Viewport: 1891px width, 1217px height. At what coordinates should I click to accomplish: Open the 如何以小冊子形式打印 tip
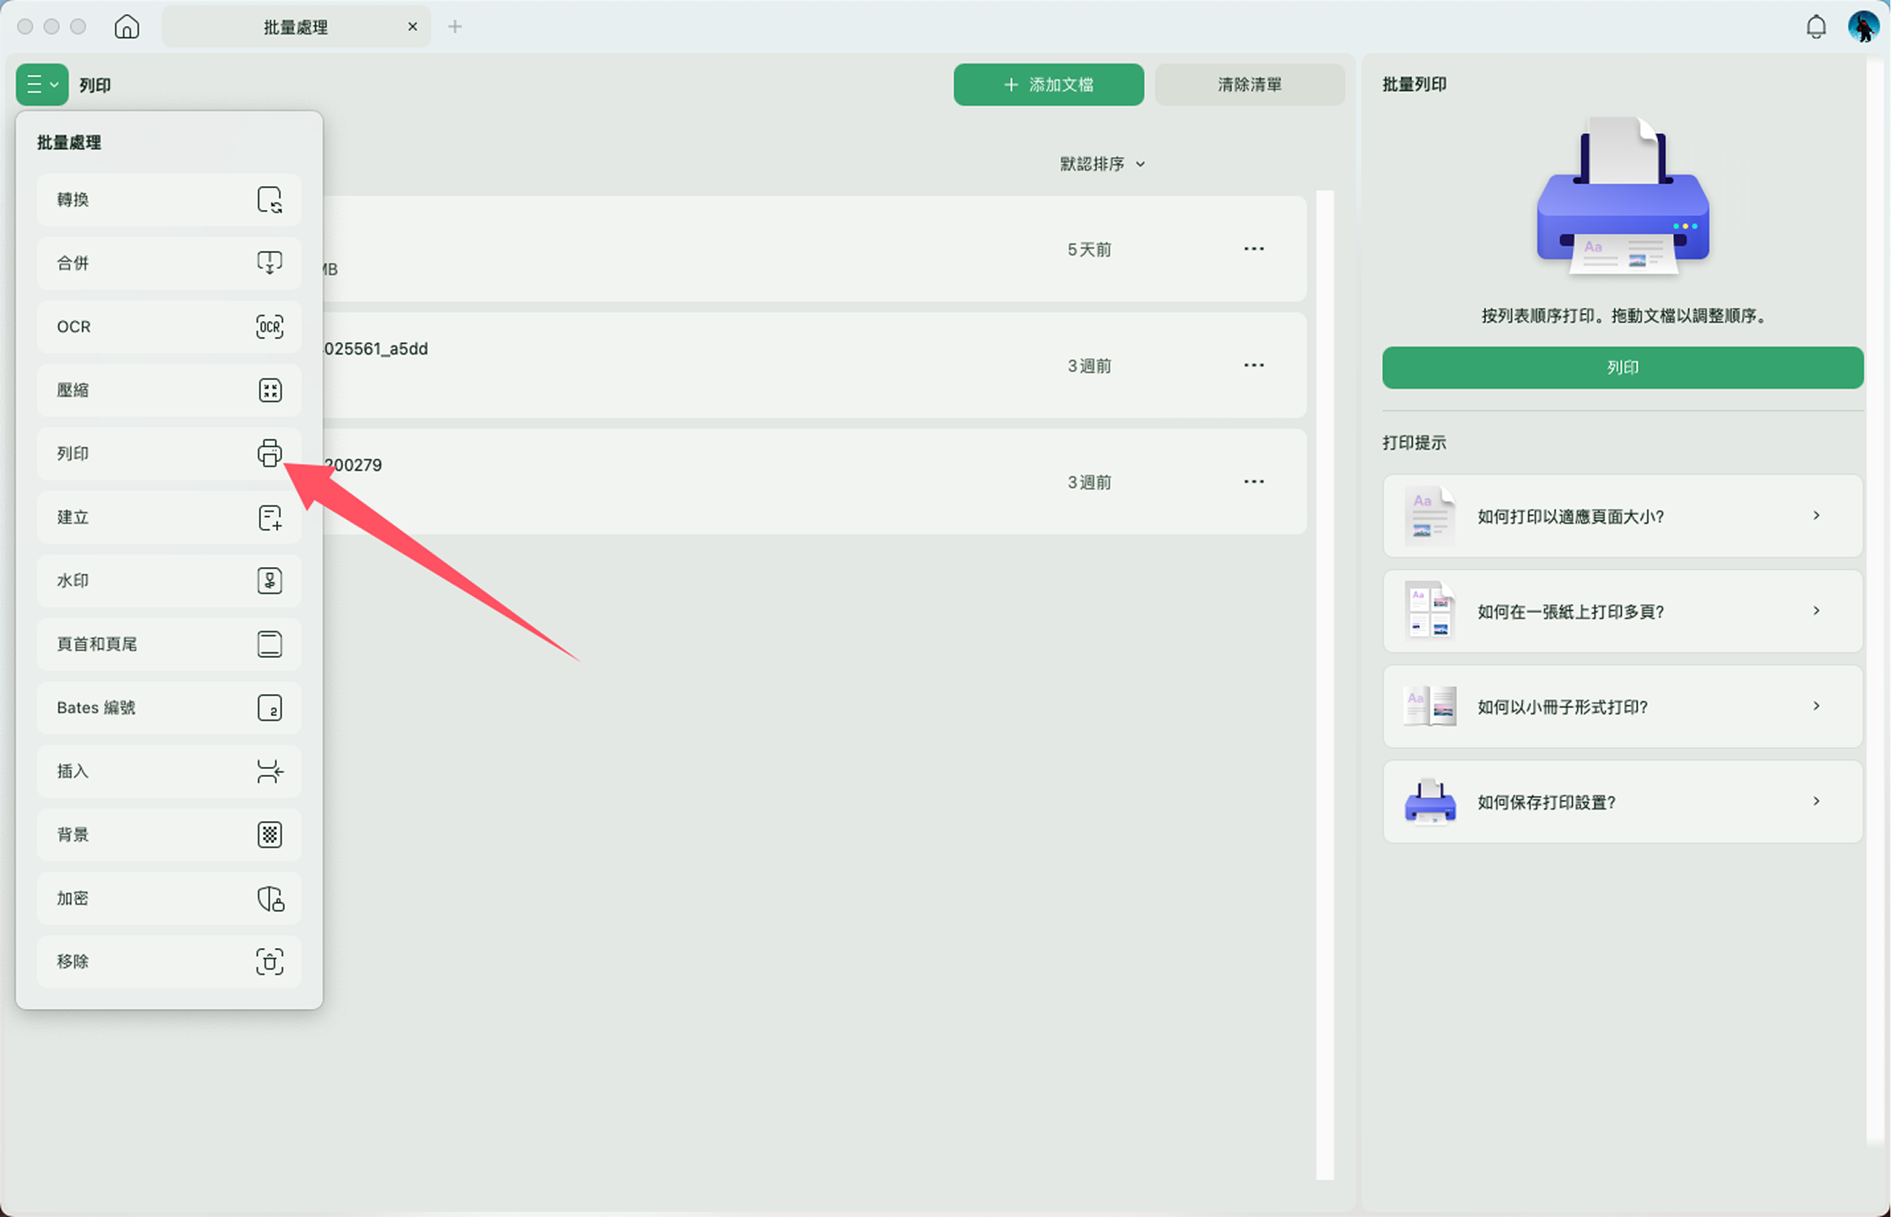(1623, 706)
